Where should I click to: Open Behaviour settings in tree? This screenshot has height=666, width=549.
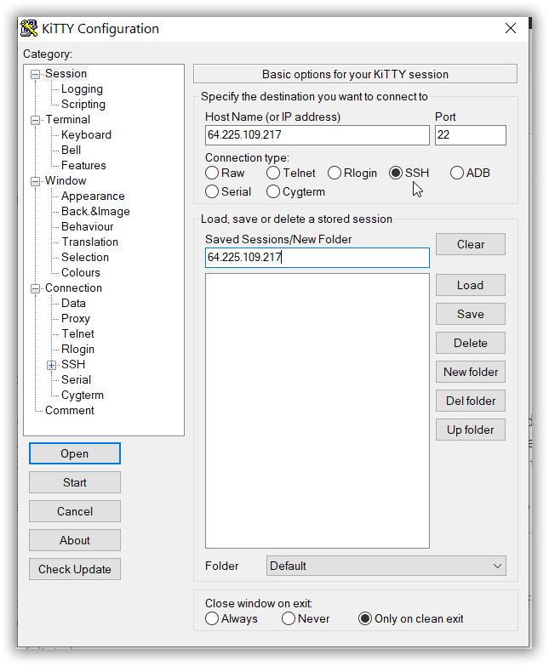click(88, 226)
